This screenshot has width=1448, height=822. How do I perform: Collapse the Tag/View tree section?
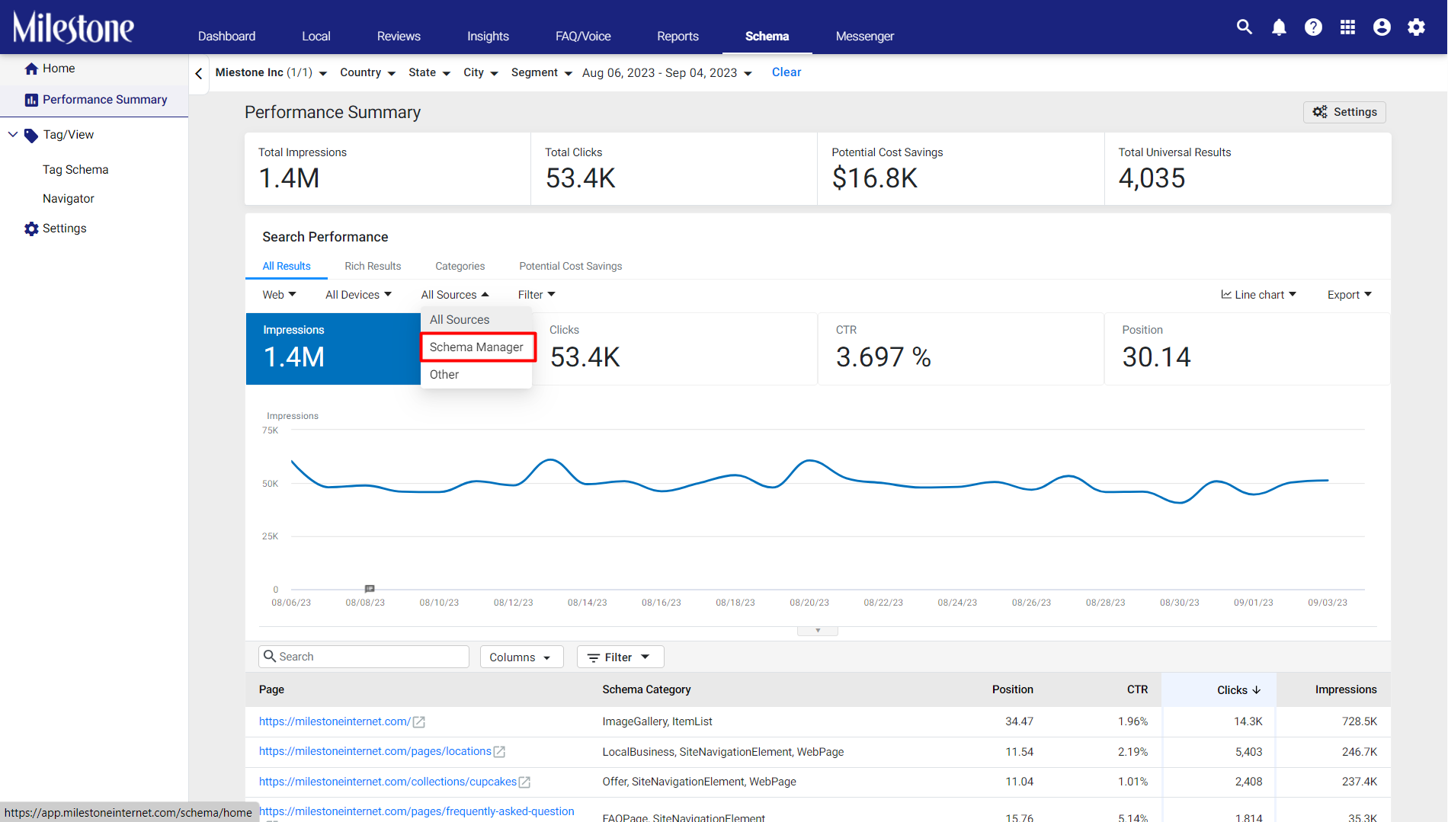[x=13, y=135]
